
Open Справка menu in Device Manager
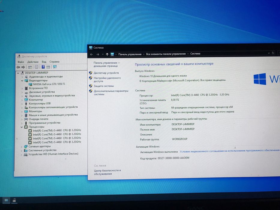click(x=54, y=61)
